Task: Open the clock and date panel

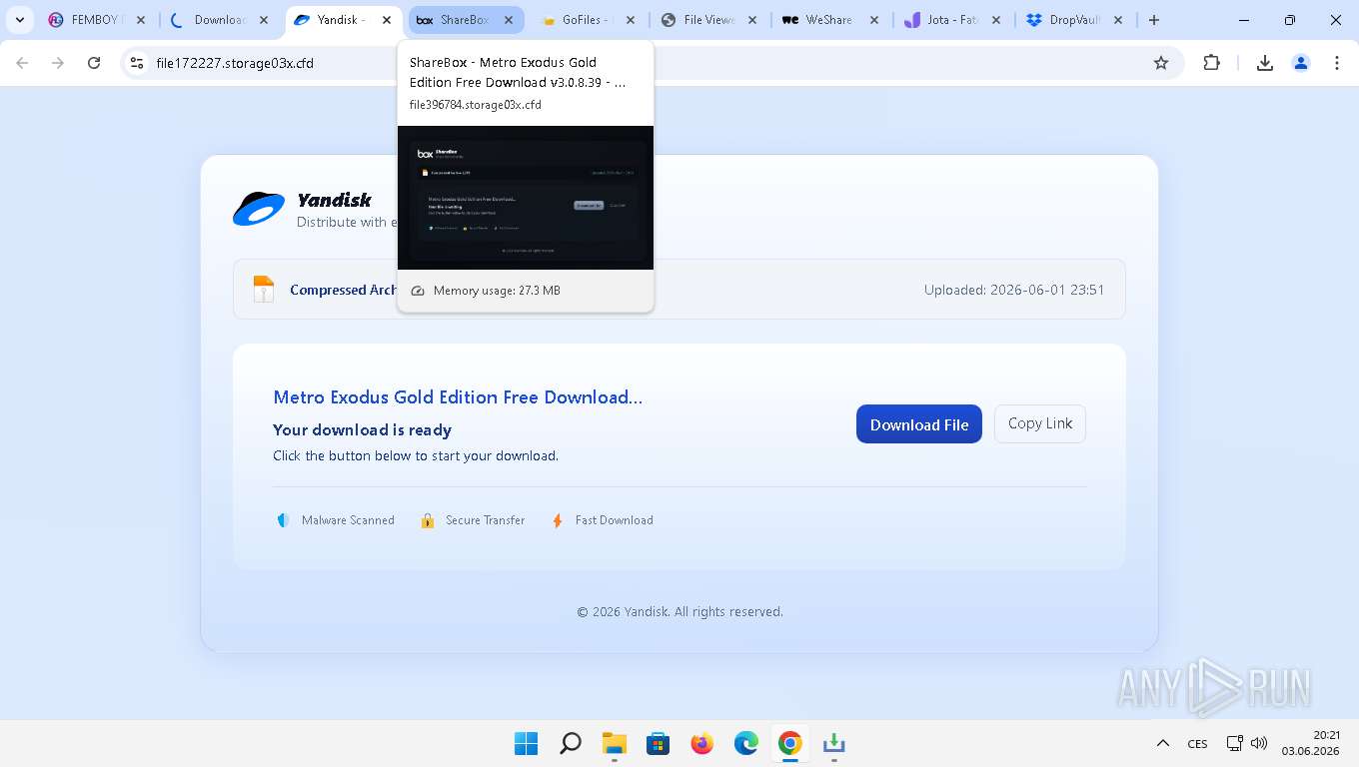Action: click(x=1310, y=743)
